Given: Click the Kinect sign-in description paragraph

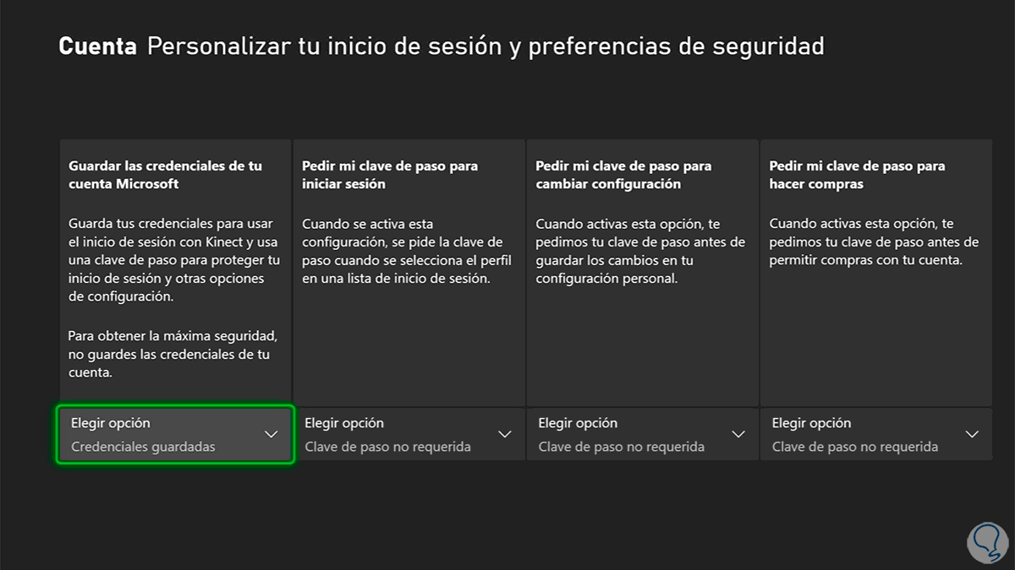Looking at the screenshot, I should (173, 260).
